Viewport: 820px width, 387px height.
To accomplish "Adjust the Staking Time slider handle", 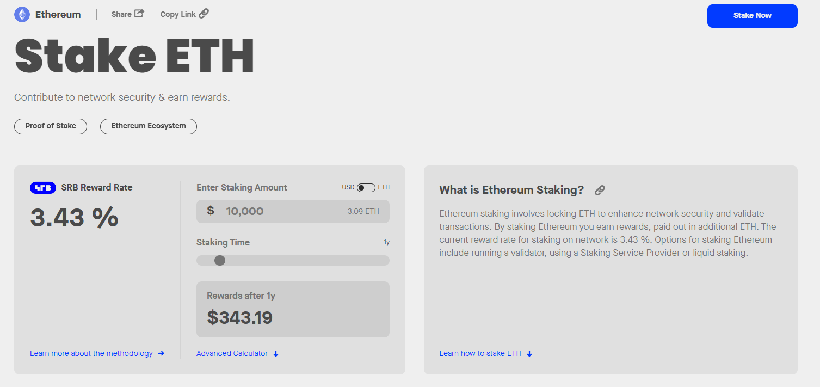I will (219, 260).
